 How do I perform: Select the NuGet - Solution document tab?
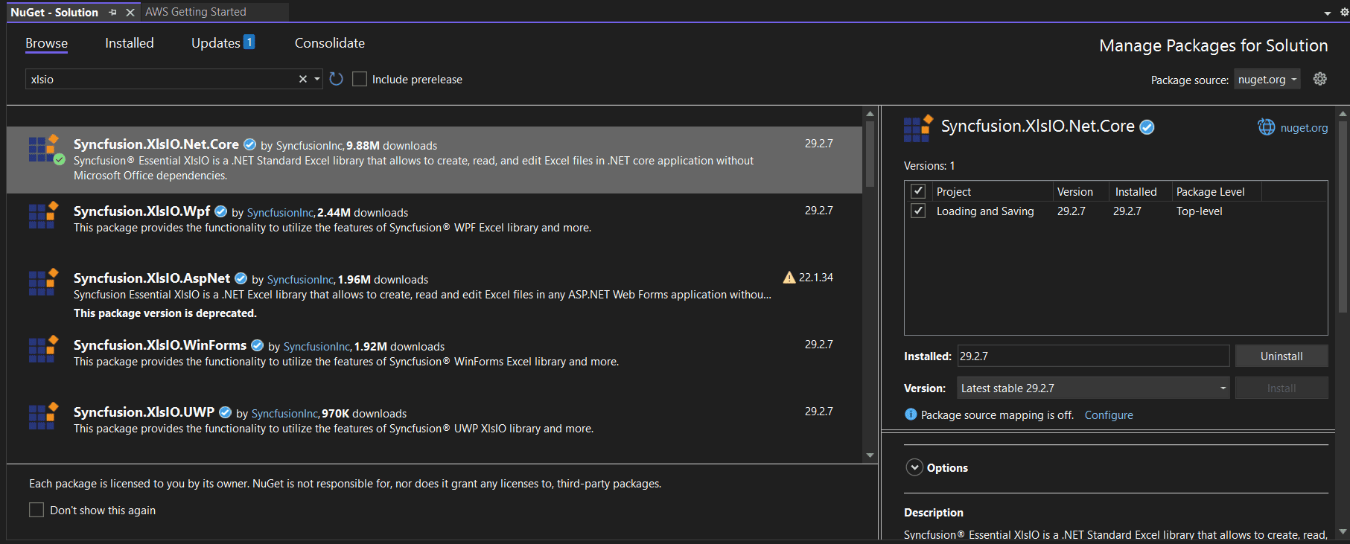coord(54,12)
